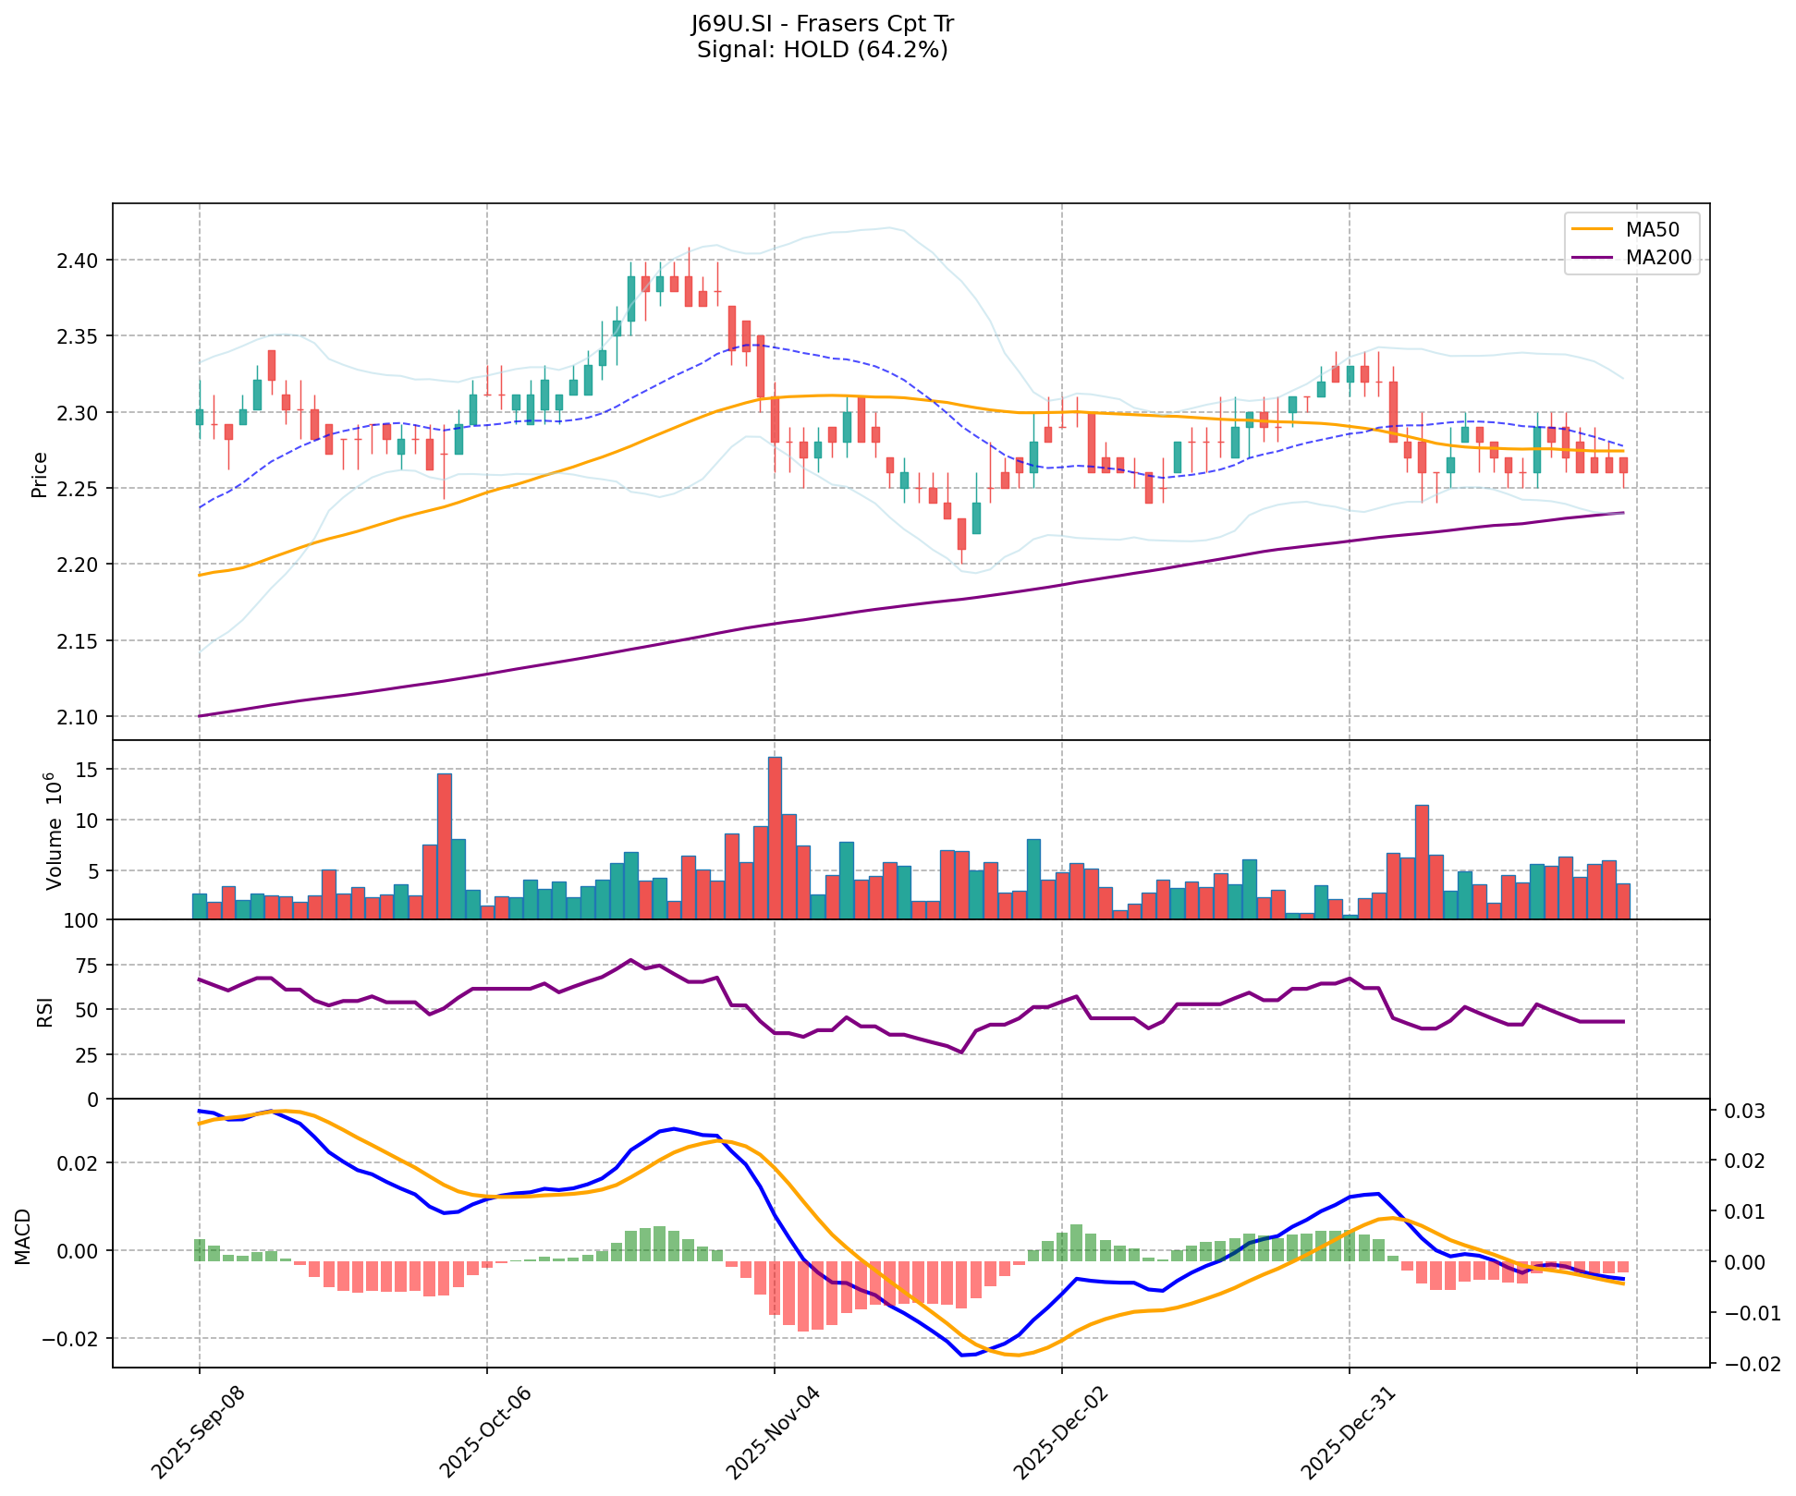The image size is (1796, 1496).
Task: Click the Signal: HOLD (64.2%) text
Action: [822, 50]
